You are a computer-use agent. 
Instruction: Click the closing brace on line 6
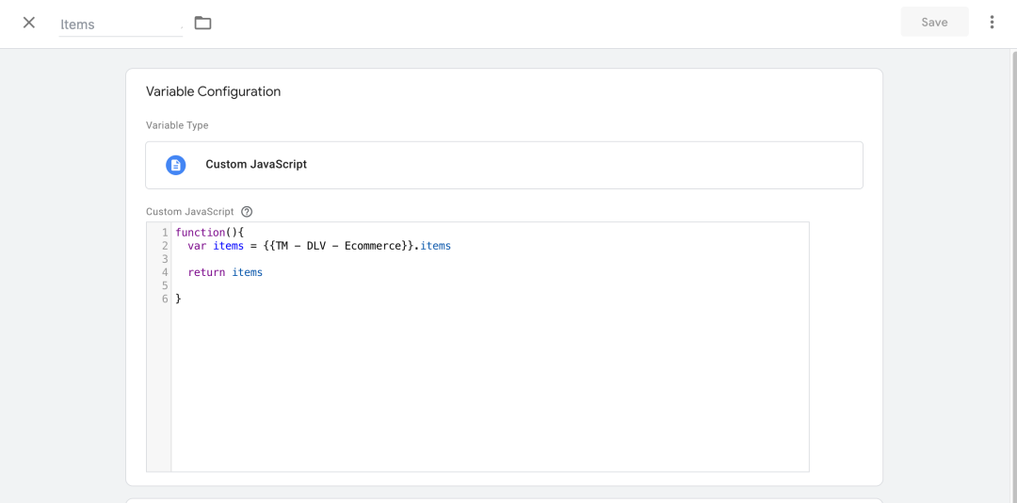[178, 300]
